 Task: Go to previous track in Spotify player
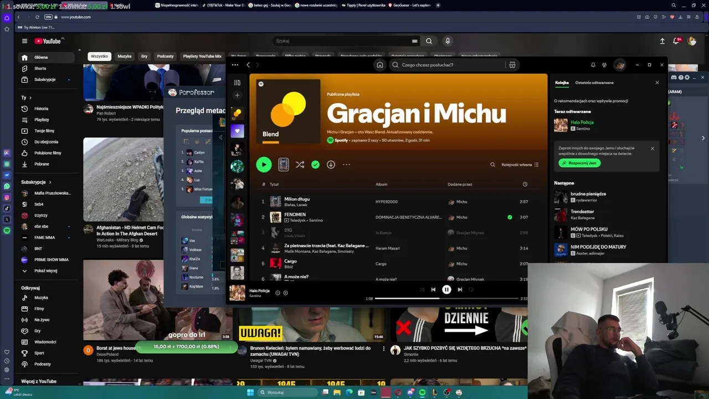click(x=433, y=289)
